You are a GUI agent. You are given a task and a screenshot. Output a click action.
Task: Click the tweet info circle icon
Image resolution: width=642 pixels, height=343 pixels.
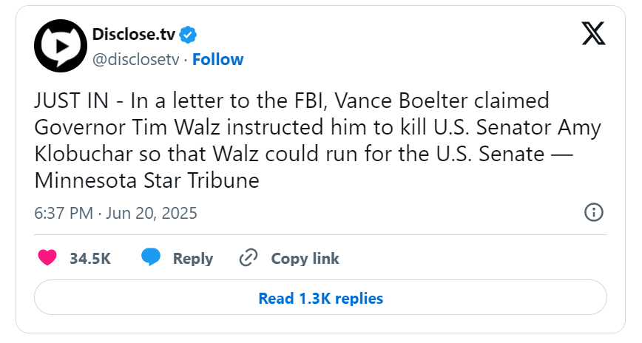[x=594, y=212]
